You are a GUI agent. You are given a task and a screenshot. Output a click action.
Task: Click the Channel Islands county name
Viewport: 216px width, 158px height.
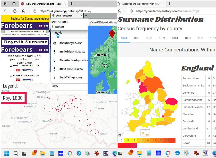point(193,107)
